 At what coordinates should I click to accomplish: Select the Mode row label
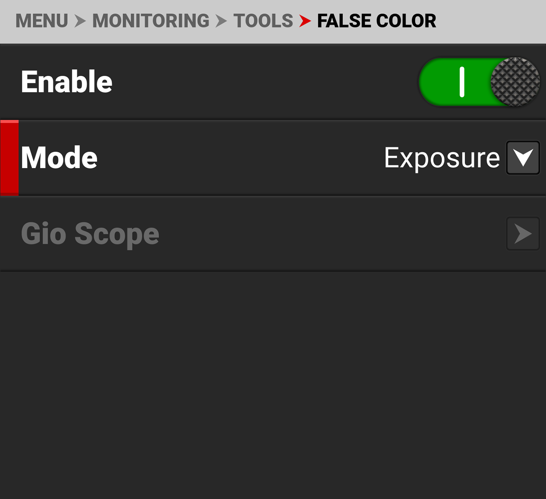pos(60,157)
